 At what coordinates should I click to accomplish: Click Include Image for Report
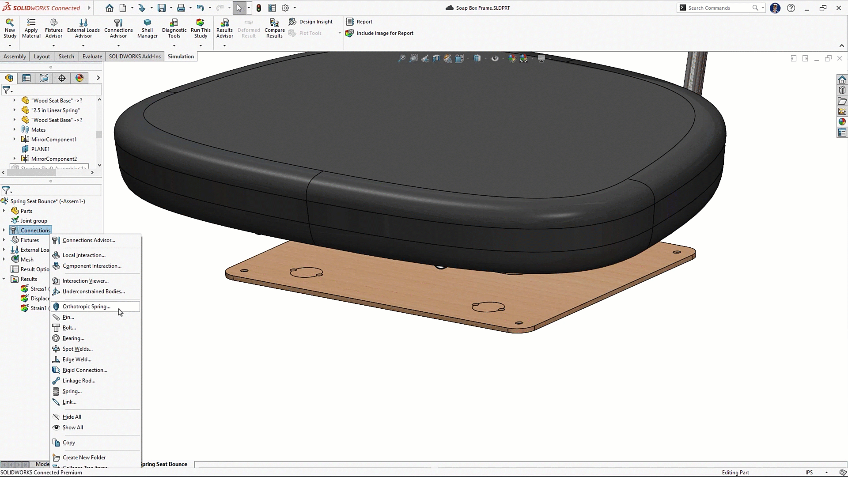379,33
